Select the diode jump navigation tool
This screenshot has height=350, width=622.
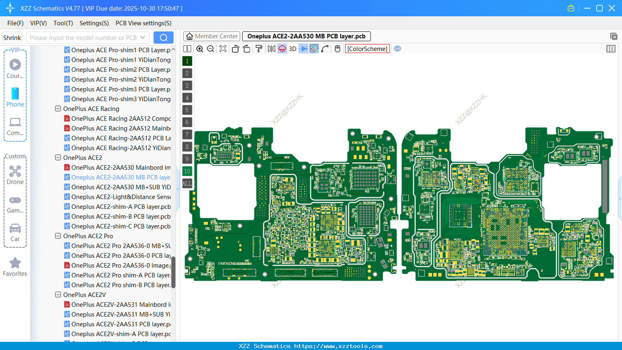(x=303, y=49)
